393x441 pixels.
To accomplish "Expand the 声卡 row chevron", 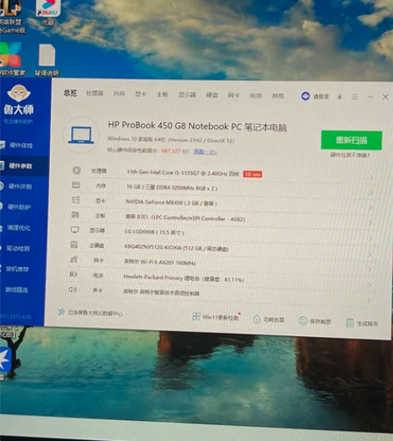I will [x=369, y=300].
